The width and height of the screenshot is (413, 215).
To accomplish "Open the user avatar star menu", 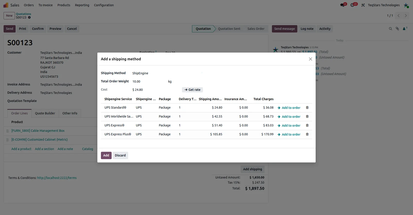I will click(x=406, y=5).
